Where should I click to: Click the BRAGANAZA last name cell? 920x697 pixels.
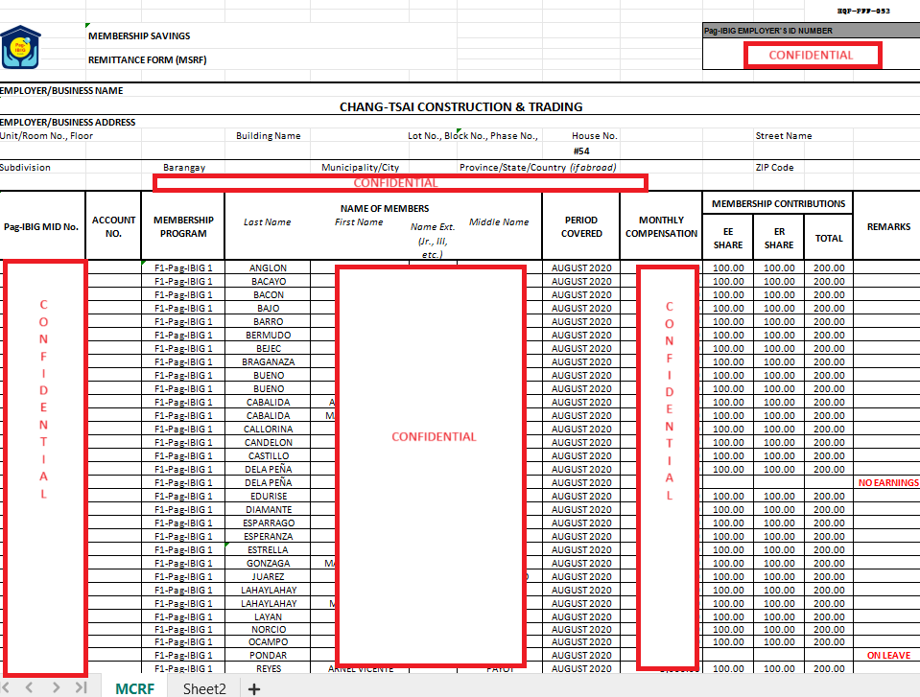click(x=269, y=361)
